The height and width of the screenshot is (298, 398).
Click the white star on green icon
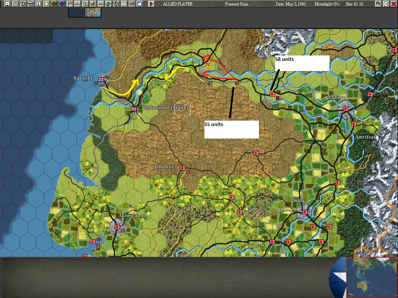pyautogui.click(x=46, y=4)
